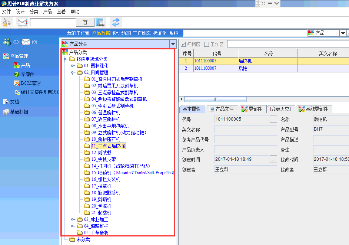Expand 03_林业加工 tree node
This screenshot has width=349, height=245.
coord(73,220)
